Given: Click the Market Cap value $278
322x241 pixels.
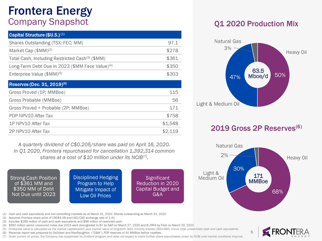Looking at the screenshot, I should click(x=172, y=51).
